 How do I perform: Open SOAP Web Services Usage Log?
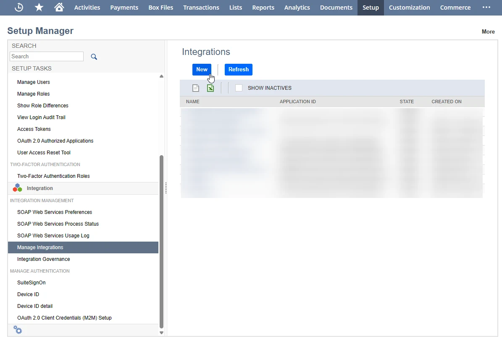click(x=53, y=236)
